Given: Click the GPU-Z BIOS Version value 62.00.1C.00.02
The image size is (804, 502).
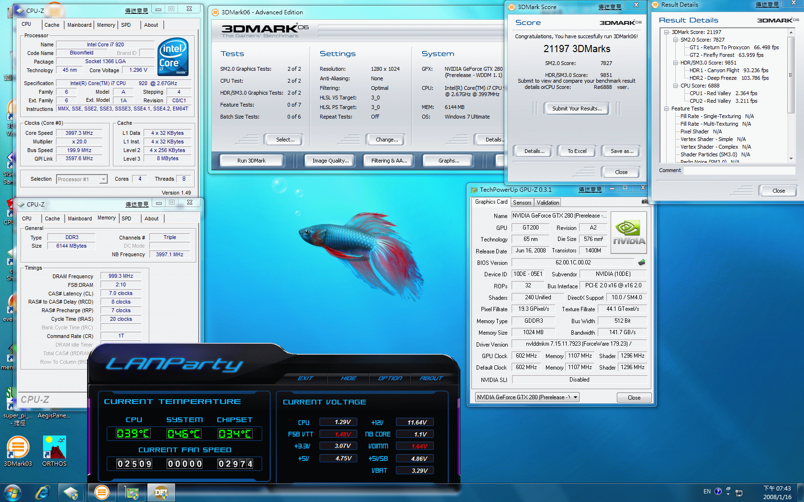Looking at the screenshot, I should pyautogui.click(x=573, y=262).
